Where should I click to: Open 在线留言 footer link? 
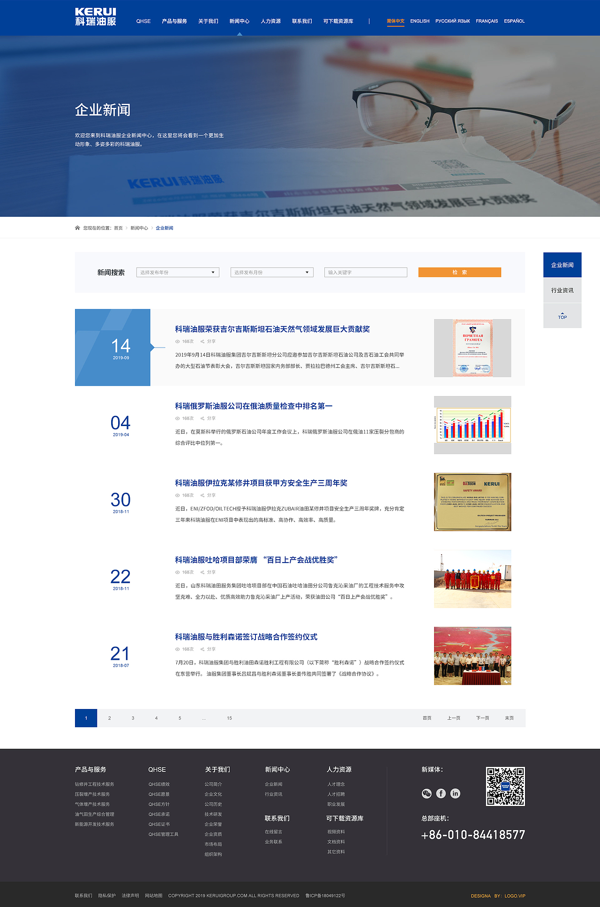point(274,832)
